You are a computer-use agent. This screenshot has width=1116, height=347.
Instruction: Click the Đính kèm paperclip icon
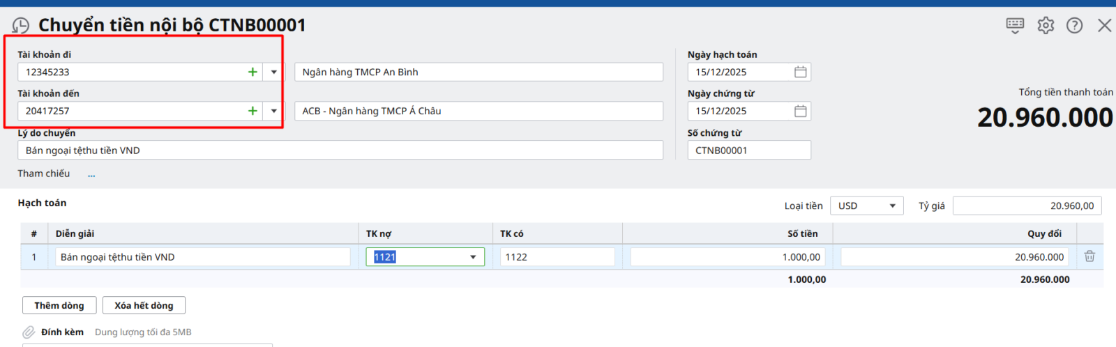[29, 332]
